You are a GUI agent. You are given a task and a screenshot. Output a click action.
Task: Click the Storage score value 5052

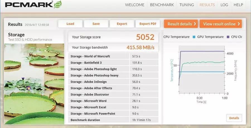145,37
